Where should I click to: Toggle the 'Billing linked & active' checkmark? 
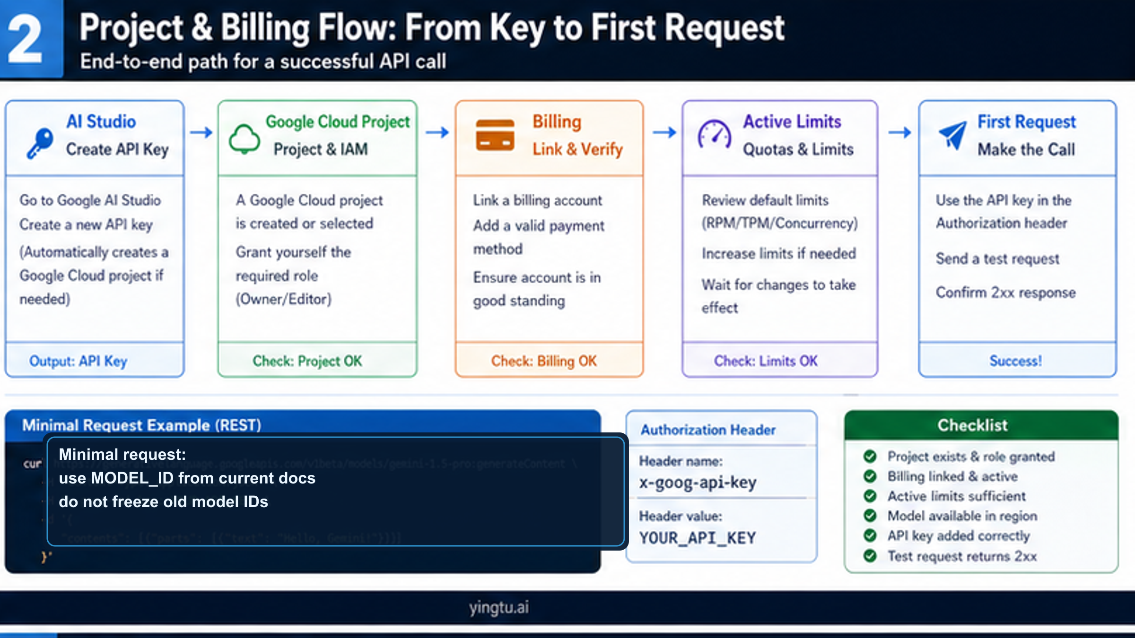[870, 476]
